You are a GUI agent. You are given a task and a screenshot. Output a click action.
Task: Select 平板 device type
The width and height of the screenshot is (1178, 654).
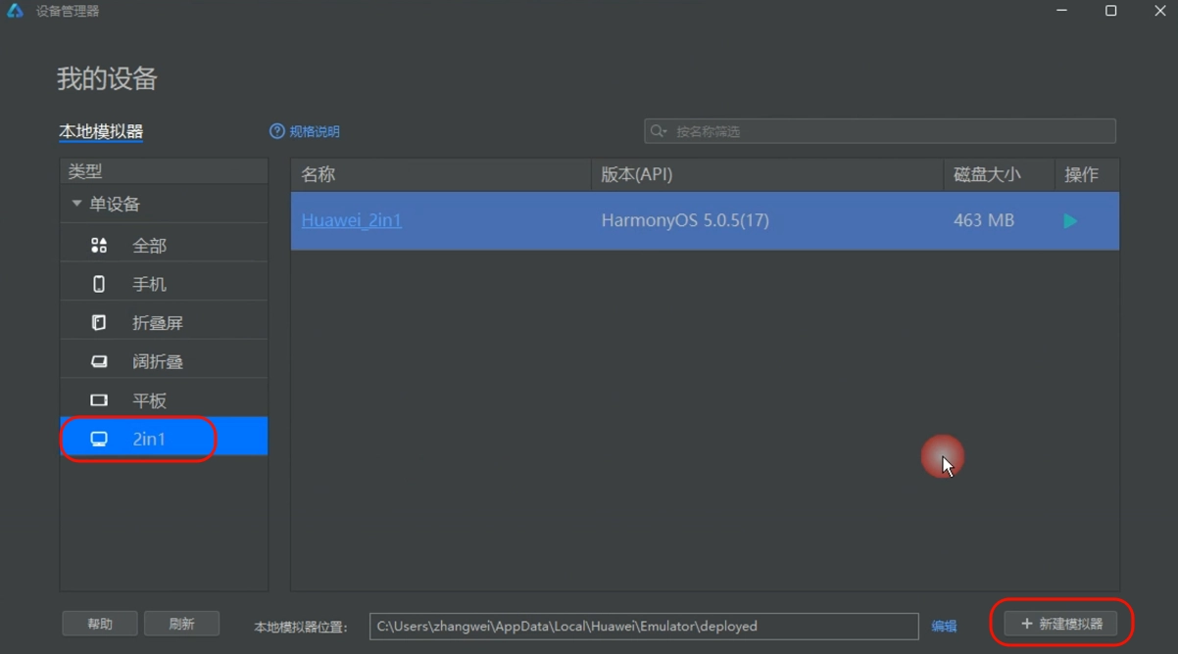pos(164,400)
